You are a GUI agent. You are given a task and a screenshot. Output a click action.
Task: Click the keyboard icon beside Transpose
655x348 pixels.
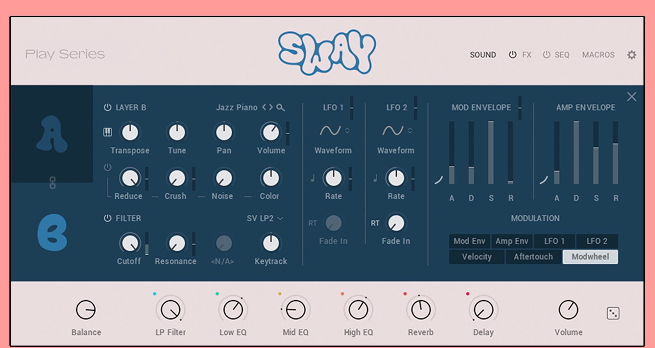tap(108, 132)
